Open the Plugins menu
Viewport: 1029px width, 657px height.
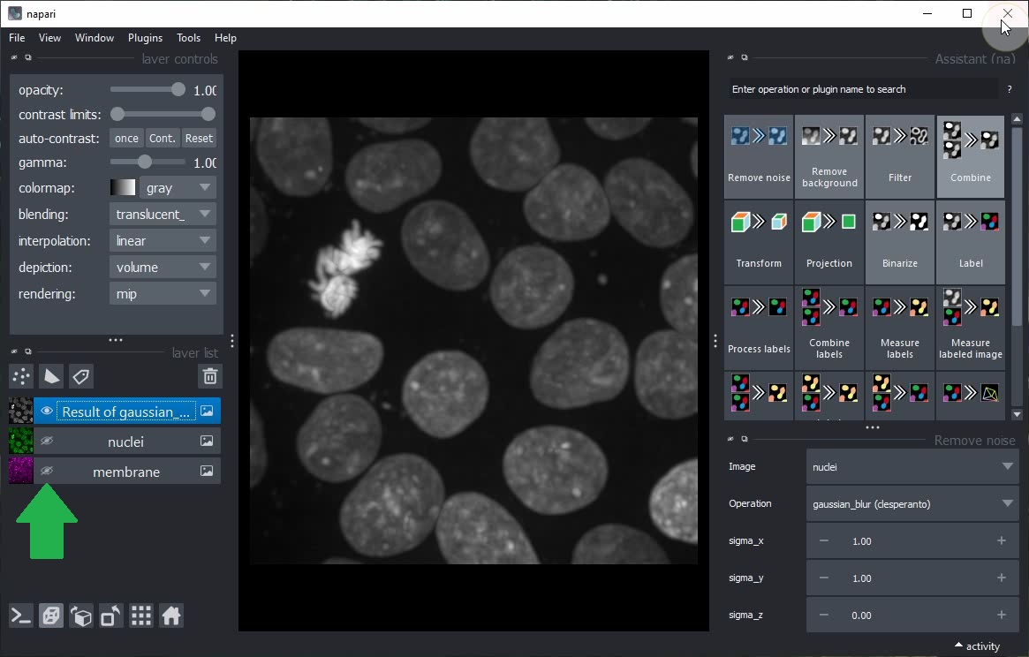(145, 38)
